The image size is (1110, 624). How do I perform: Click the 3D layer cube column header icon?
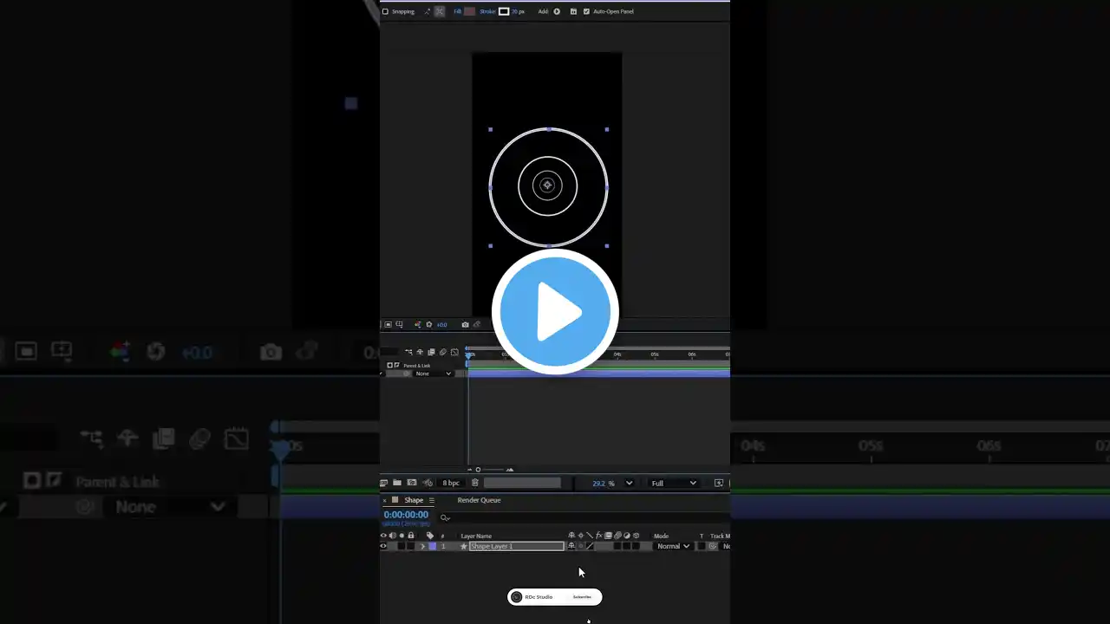pos(636,536)
